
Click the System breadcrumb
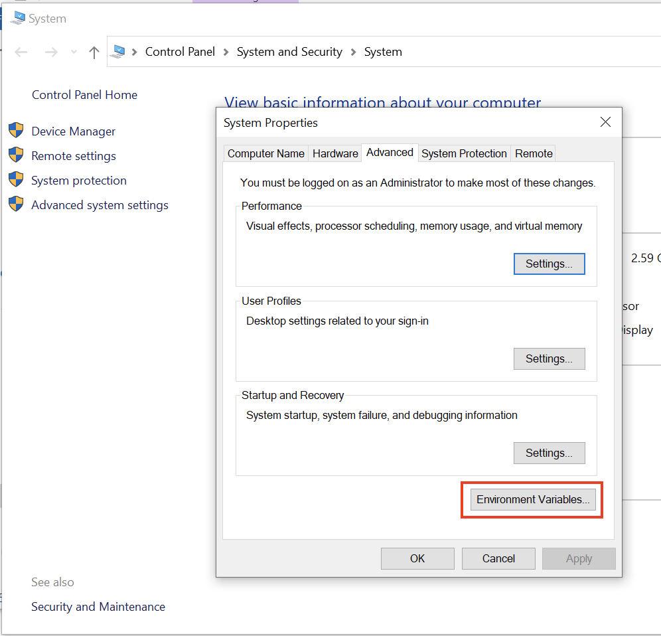tap(383, 52)
